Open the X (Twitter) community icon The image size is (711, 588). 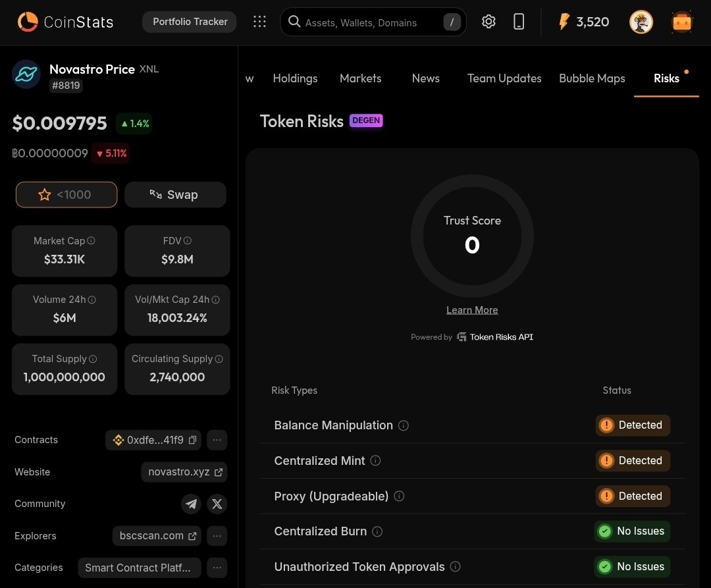[x=217, y=504]
